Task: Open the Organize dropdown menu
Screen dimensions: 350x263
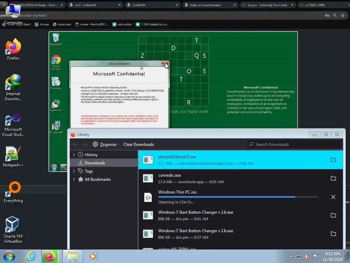Action: pos(106,145)
